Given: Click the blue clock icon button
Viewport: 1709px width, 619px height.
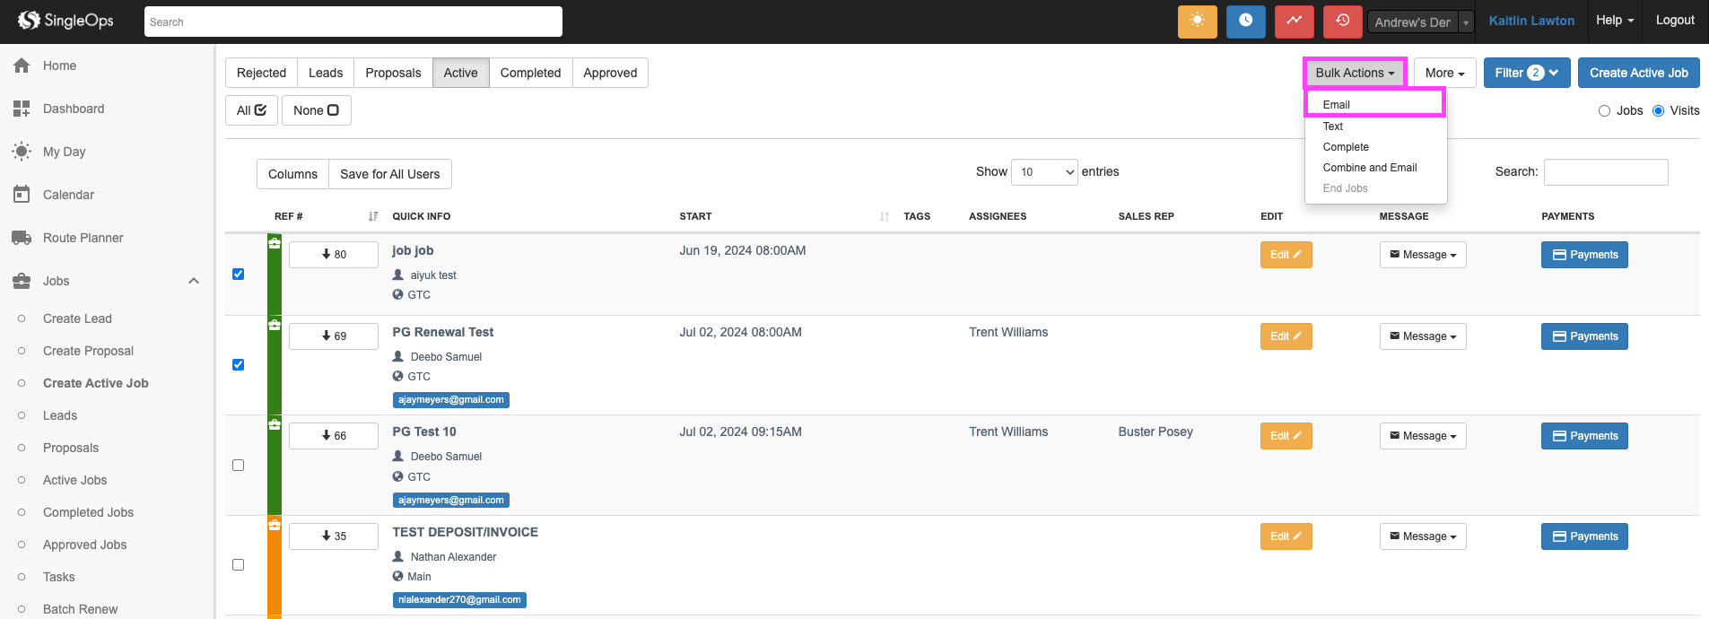Looking at the screenshot, I should tap(1245, 22).
